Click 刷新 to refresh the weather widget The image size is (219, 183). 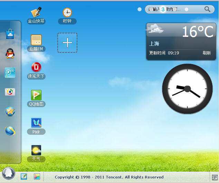coord(207,53)
